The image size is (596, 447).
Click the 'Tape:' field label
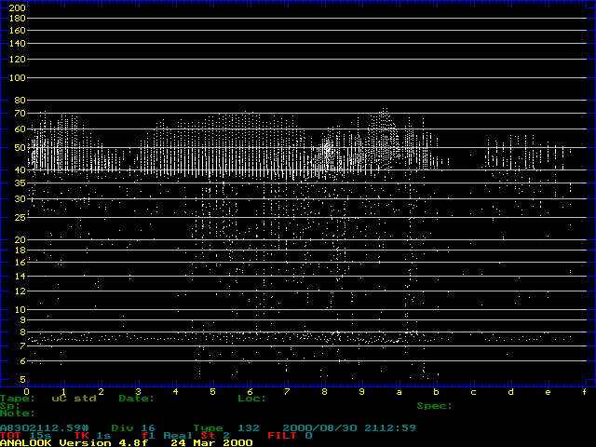[x=18, y=399]
